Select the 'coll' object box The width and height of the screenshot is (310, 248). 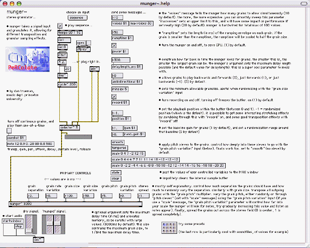tap(64, 40)
